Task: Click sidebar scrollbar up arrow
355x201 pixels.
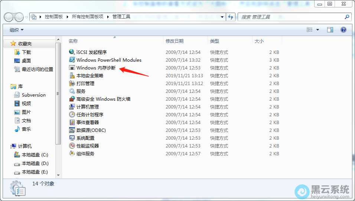Action: tap(58, 40)
